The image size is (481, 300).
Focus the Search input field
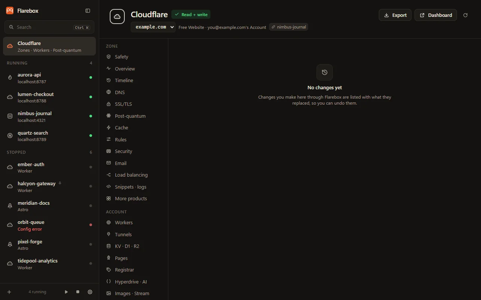tap(49, 27)
